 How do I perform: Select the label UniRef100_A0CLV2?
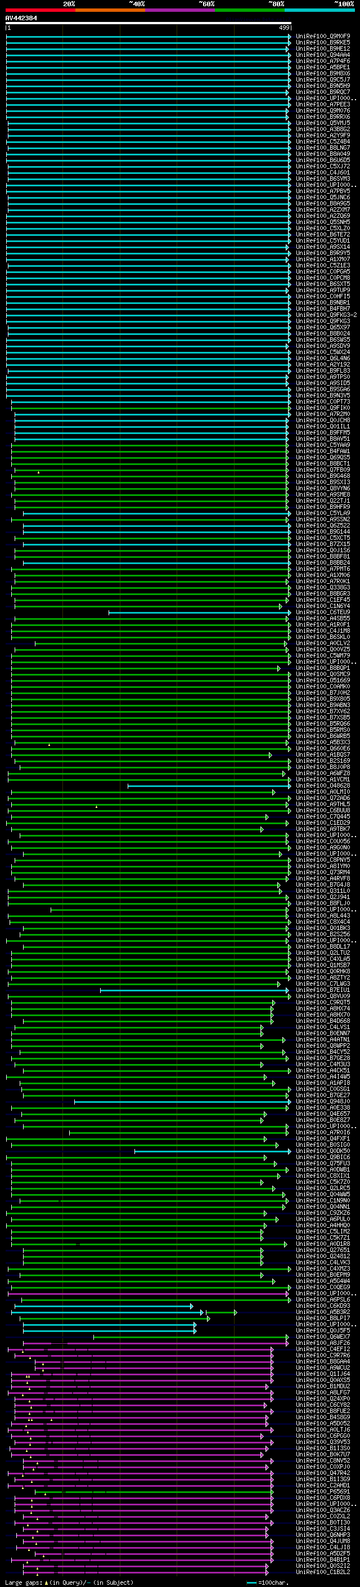tap(323, 643)
